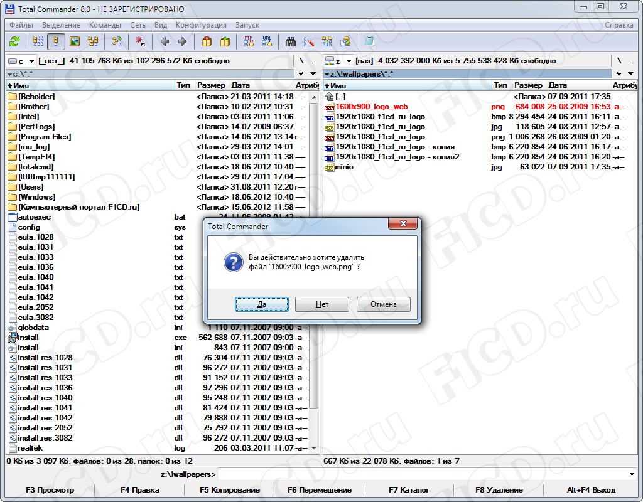Go forward with the right arrow icon
Image resolution: width=643 pixels, height=502 pixels.
(x=183, y=41)
